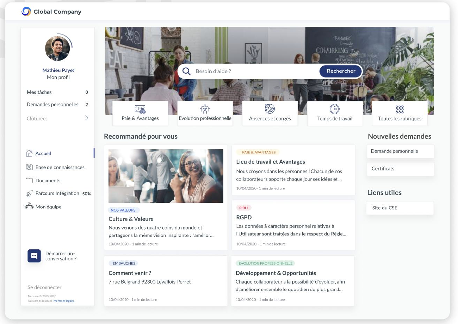Click the Accueil home icon
Screen dimensions: 458x324
(29, 154)
